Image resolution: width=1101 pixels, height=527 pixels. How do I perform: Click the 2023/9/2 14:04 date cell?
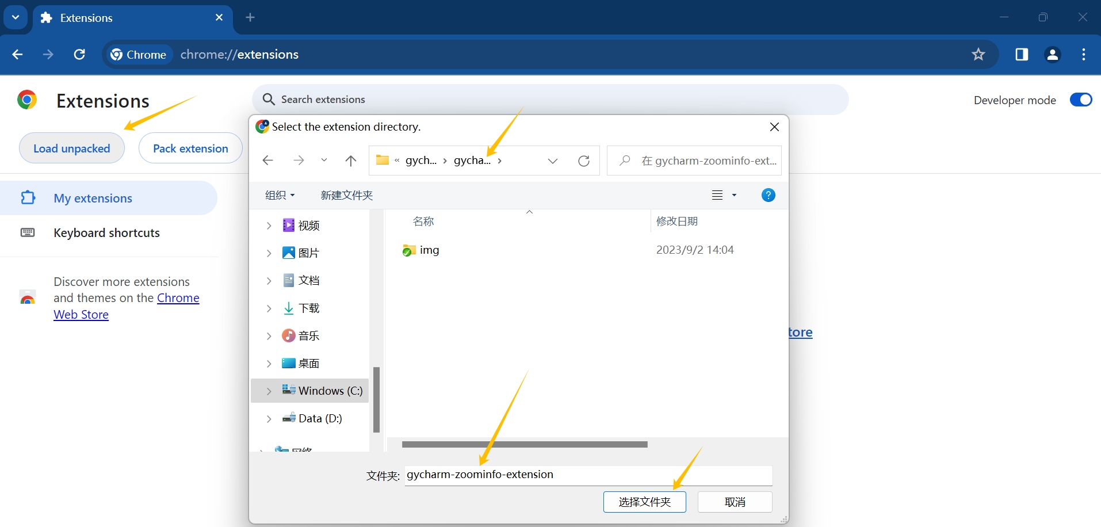[x=695, y=250]
